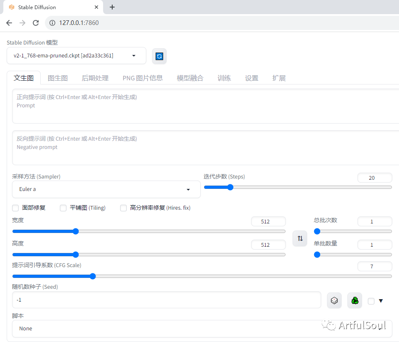399x342 pixels.
Task: Swap width and height values
Action: (300, 238)
